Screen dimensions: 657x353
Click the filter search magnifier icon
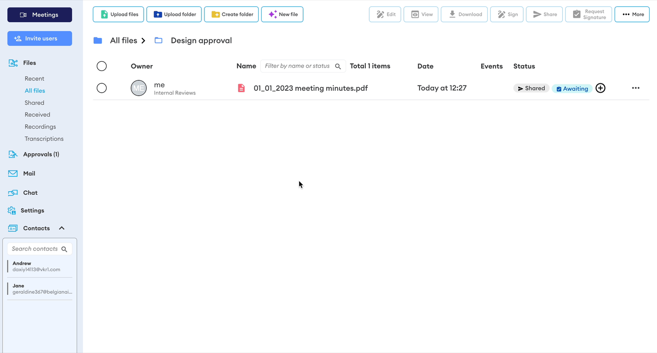click(x=338, y=66)
